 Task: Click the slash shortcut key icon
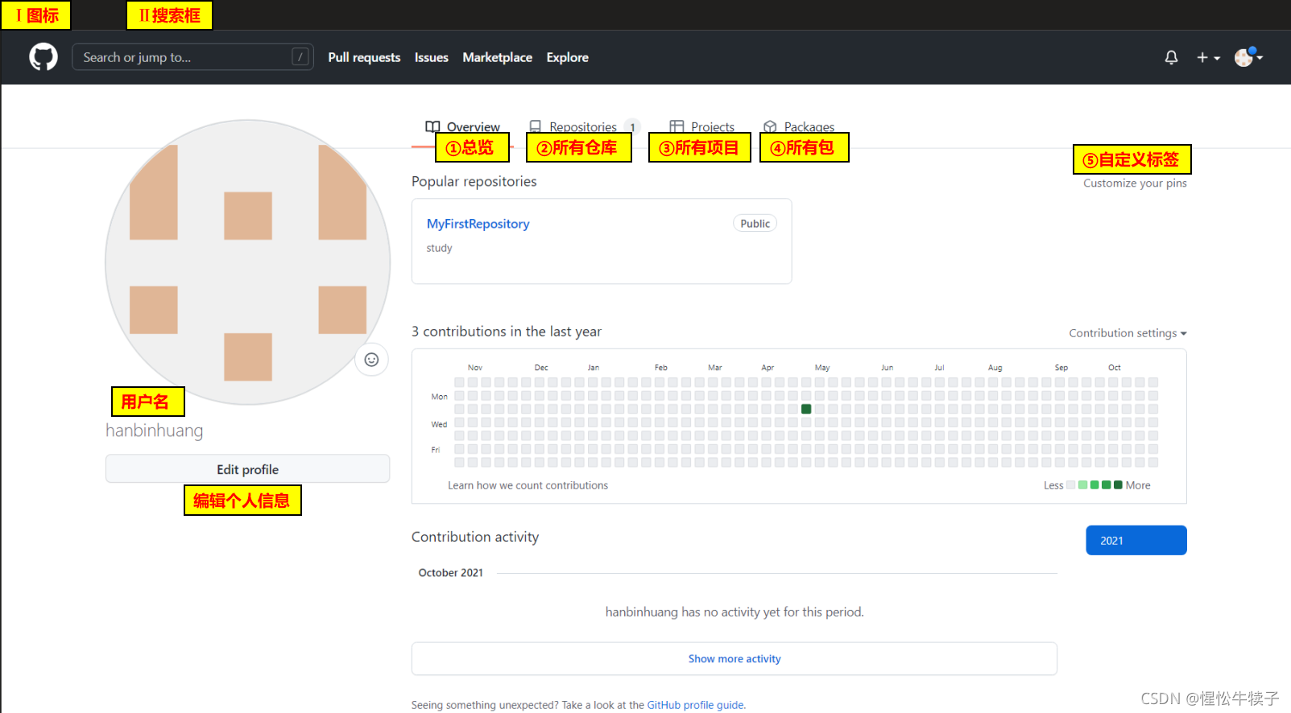300,57
